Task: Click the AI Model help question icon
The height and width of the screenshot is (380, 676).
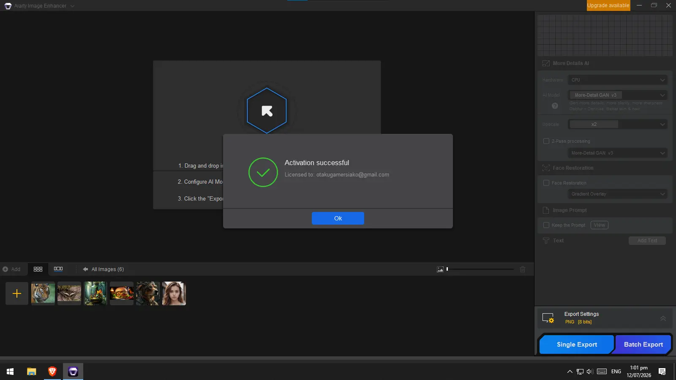Action: [555, 106]
